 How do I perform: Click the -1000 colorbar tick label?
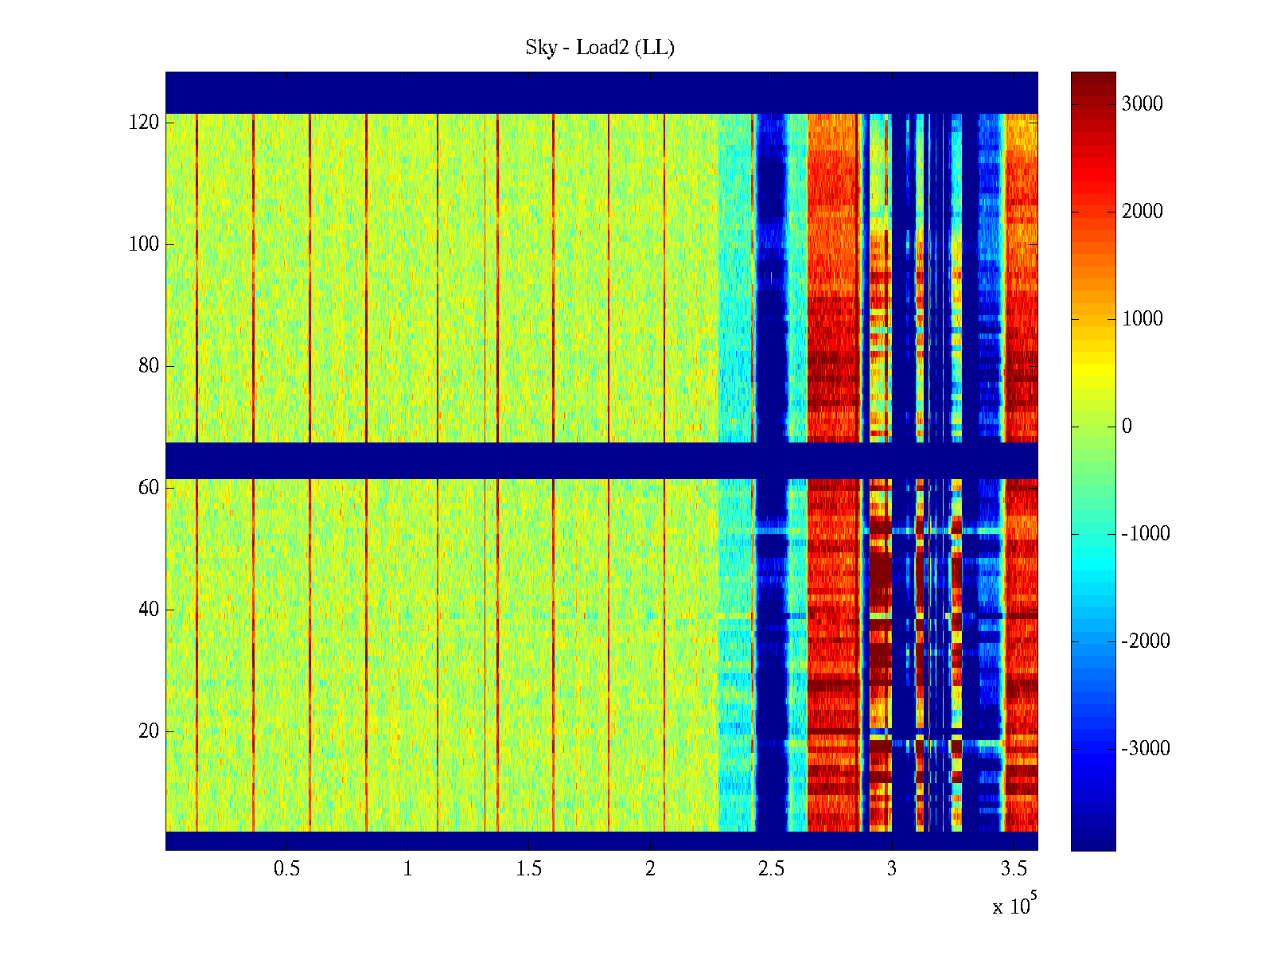click(1145, 534)
